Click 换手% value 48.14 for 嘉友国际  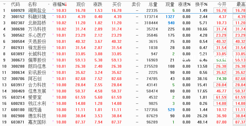pos(202,122)
